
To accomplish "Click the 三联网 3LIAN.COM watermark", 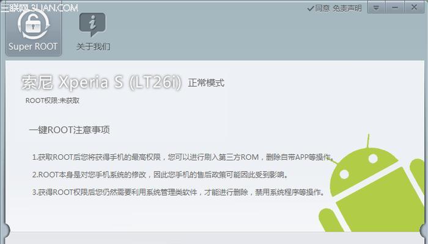I will pyautogui.click(x=39, y=8).
